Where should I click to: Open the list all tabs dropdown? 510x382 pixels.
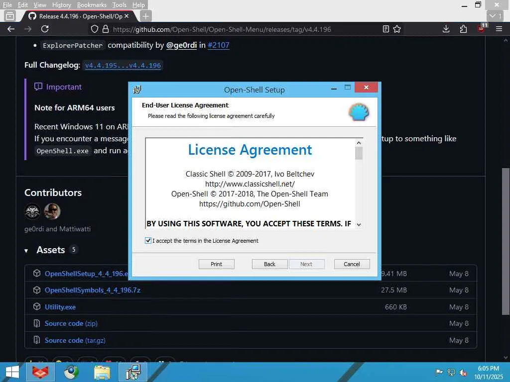point(495,16)
